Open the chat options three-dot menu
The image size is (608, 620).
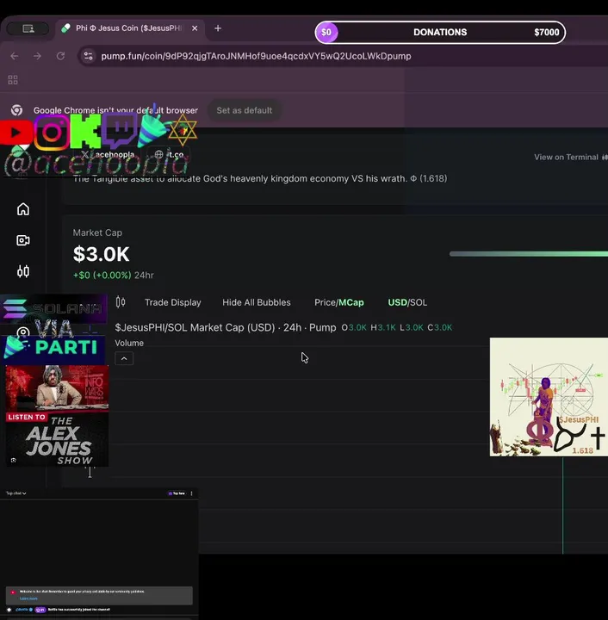191,493
